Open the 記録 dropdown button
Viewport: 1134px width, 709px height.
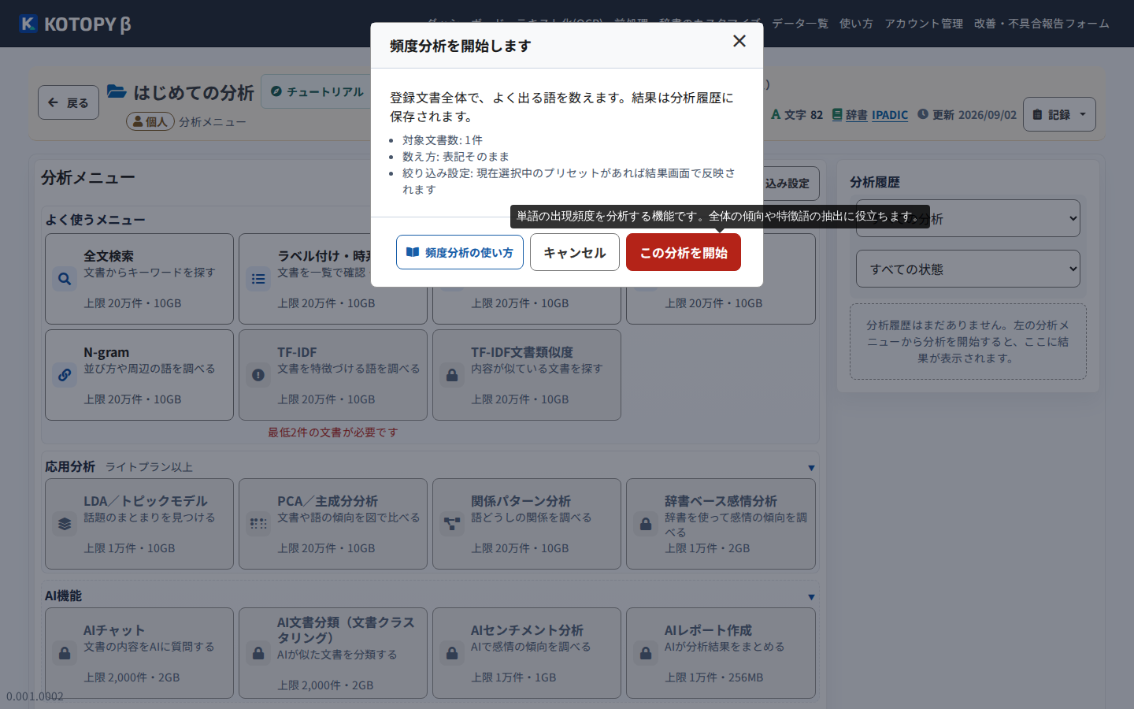tap(1059, 114)
